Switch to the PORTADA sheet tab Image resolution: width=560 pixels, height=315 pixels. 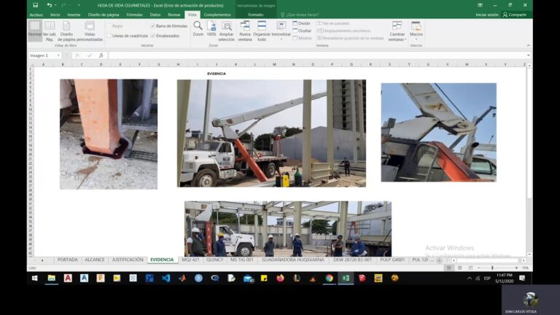pyautogui.click(x=67, y=260)
